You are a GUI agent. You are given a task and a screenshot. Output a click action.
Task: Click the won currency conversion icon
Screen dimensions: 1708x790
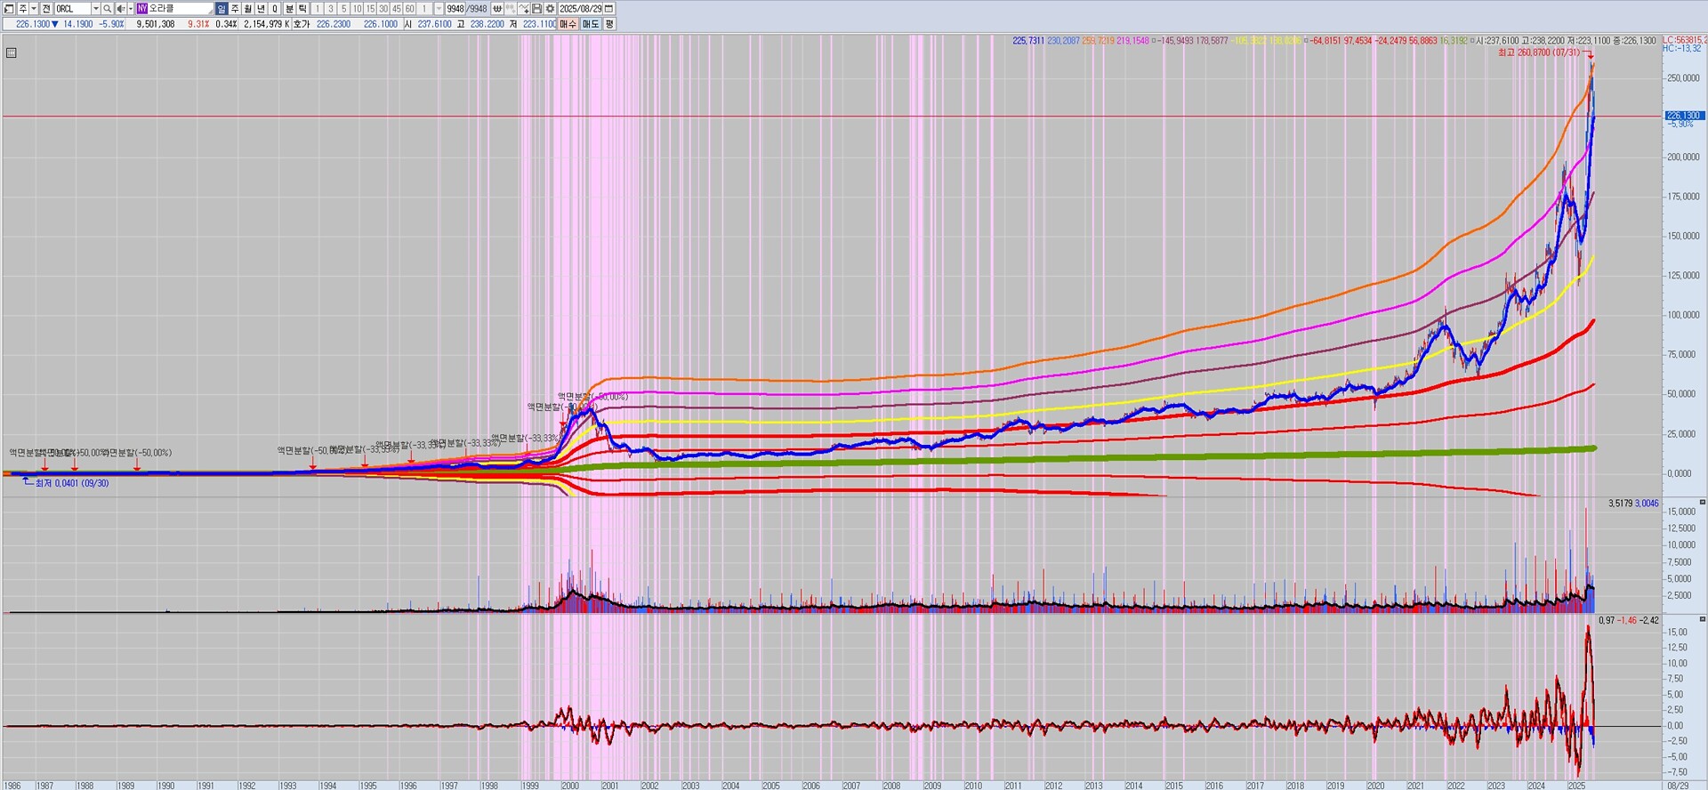click(x=497, y=9)
